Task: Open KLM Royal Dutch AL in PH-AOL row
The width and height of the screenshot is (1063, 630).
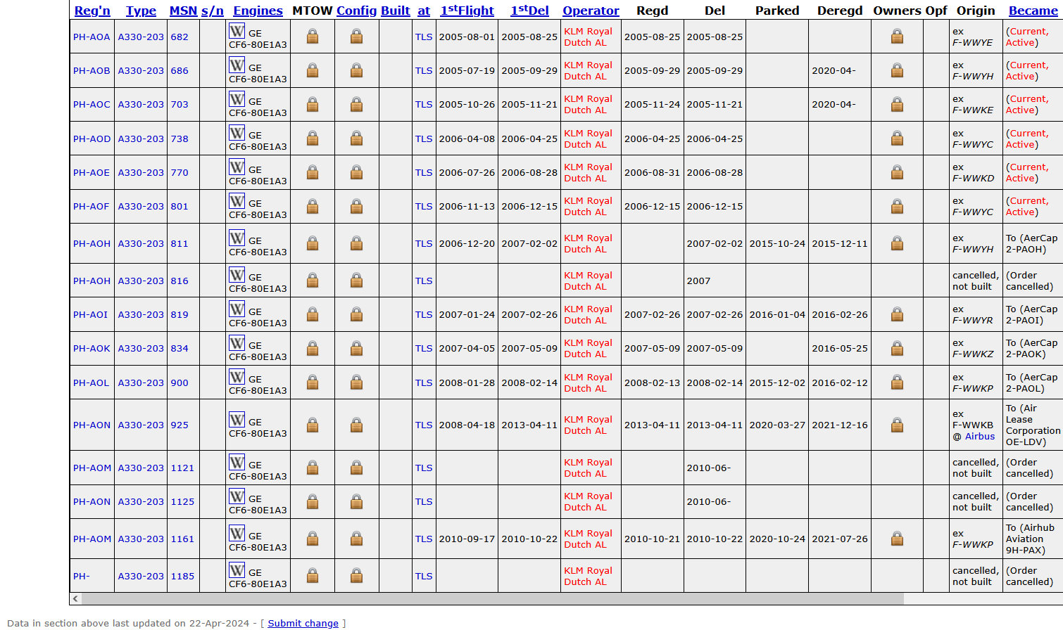Action: point(588,382)
